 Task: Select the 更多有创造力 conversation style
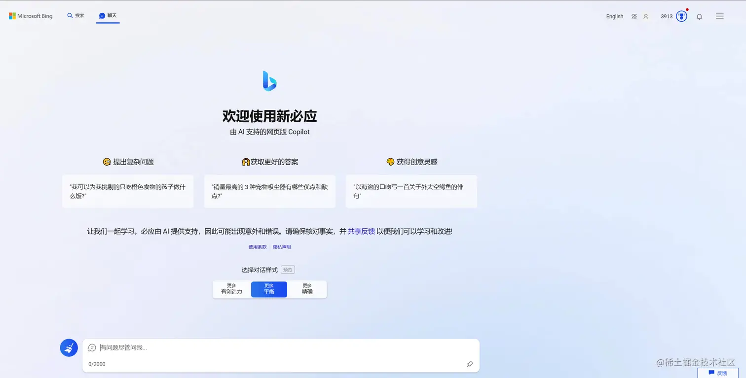231,289
